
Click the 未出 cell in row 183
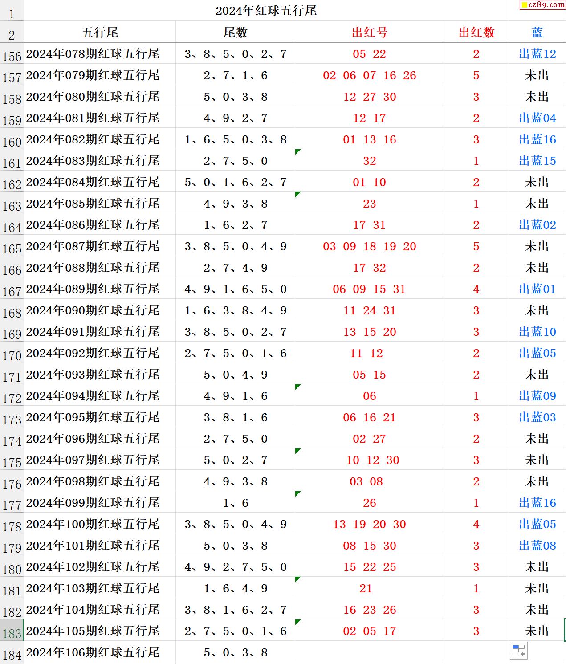point(537,631)
